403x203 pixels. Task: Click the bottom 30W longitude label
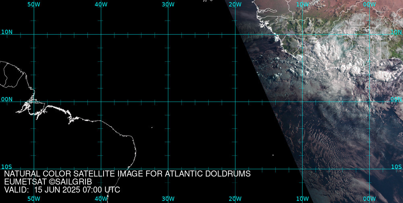(x=168, y=199)
